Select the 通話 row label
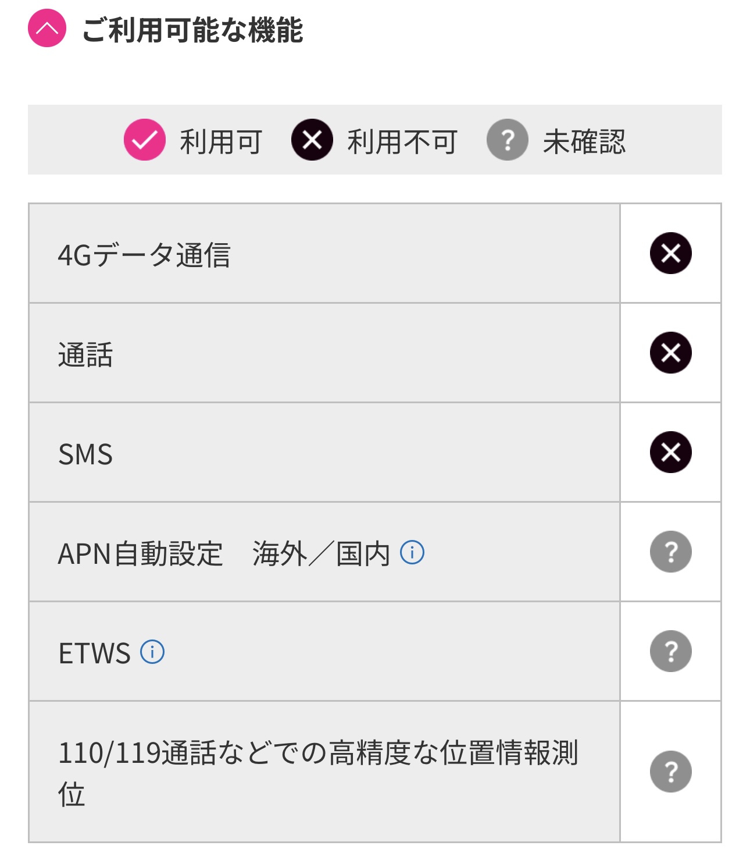 [x=85, y=354]
